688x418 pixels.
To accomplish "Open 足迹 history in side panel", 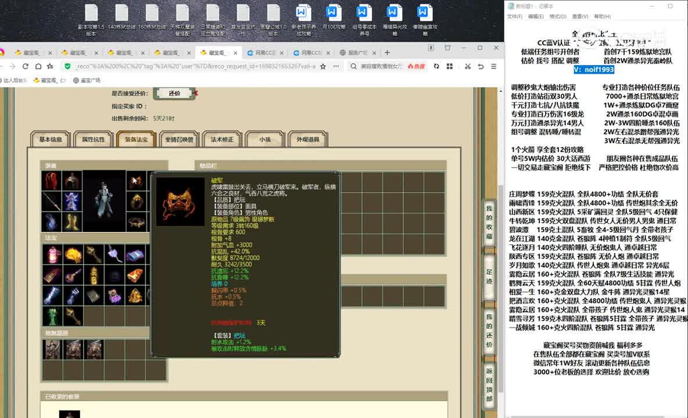I will [x=489, y=276].
